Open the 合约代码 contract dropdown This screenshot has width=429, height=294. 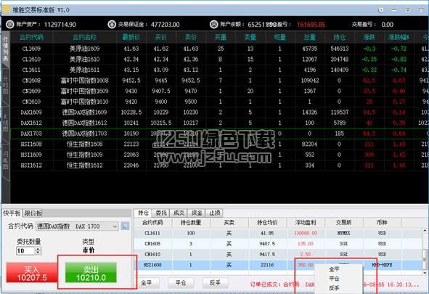pos(78,226)
